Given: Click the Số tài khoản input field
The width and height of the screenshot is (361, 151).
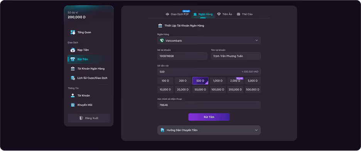Looking at the screenshot, I should coord(182,56).
